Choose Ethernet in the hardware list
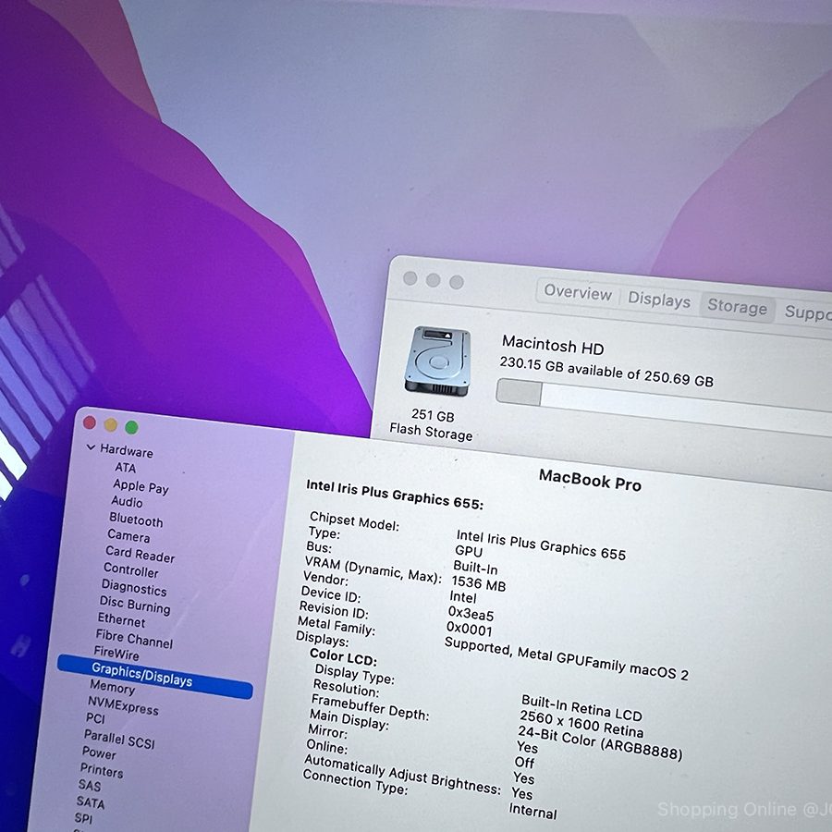Image resolution: width=832 pixels, height=832 pixels. coord(121,619)
